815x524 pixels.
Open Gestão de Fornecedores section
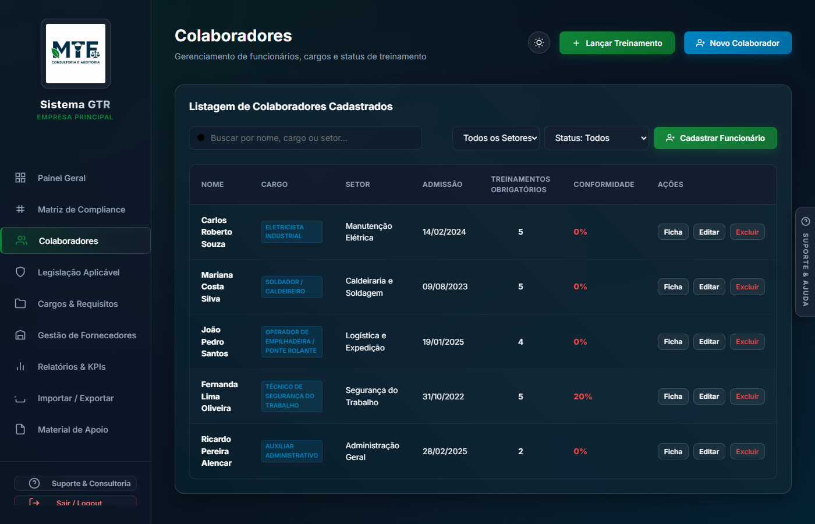(x=76, y=335)
